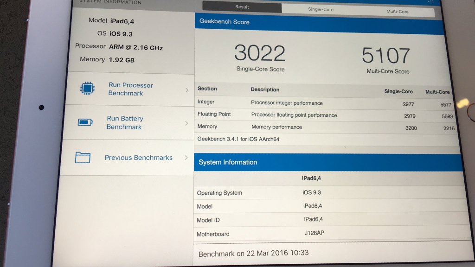
Task: Tap the battery icon in sidebar
Action: (x=85, y=122)
